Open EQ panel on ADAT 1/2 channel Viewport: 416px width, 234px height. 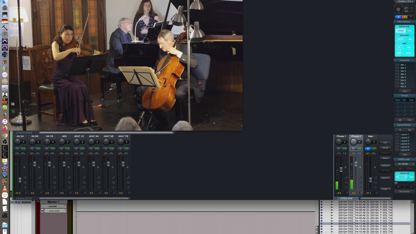click(84, 183)
